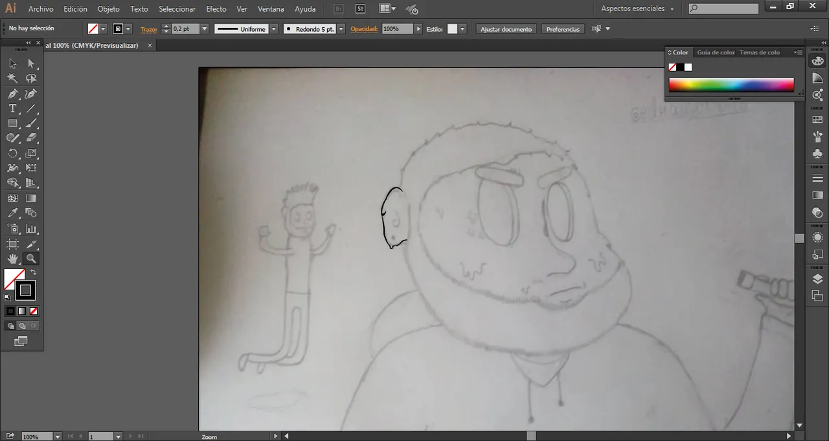Pick a color on the rainbow spectrum bar
This screenshot has width=829, height=441.
(731, 85)
